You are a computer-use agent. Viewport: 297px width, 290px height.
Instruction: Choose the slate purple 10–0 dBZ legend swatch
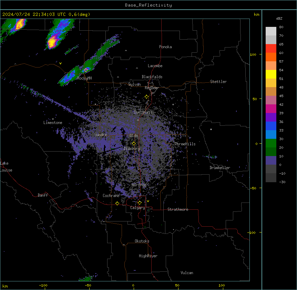[x=271, y=160]
